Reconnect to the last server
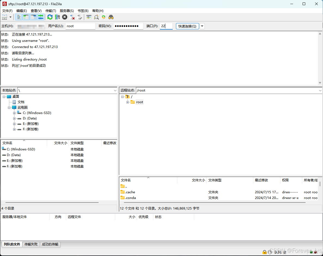This screenshot has width=323, height=256. pos(80,17)
